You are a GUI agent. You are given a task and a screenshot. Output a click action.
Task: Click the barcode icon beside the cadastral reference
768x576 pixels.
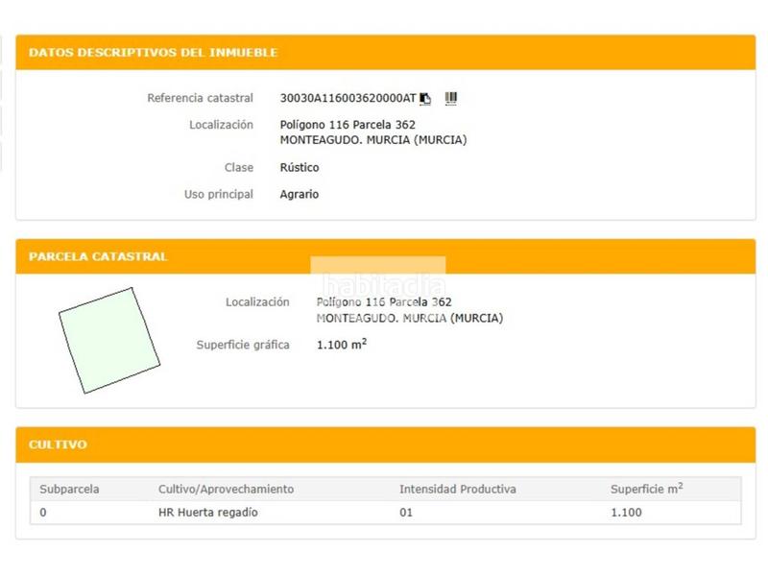(451, 98)
